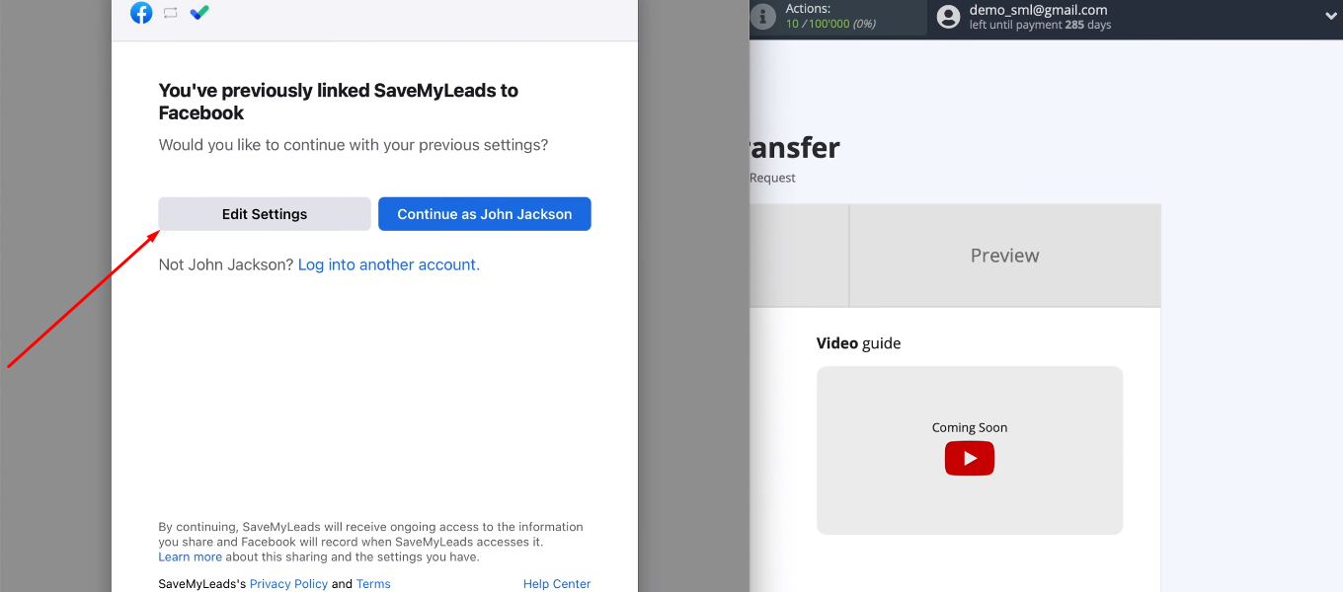1343x592 pixels.
Task: Open the Learn more link
Action: [191, 556]
